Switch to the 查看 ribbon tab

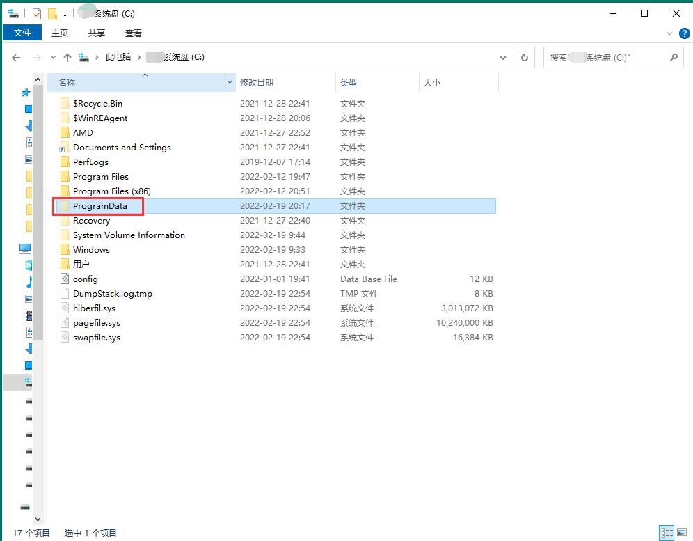[x=133, y=33]
